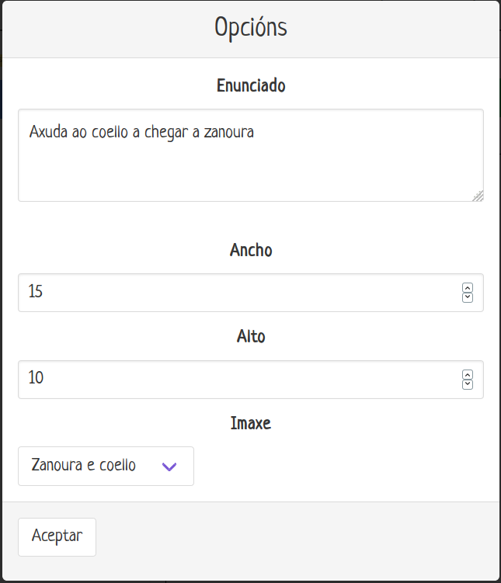The image size is (501, 583).
Task: Click the Enunciado label
Action: (250, 86)
